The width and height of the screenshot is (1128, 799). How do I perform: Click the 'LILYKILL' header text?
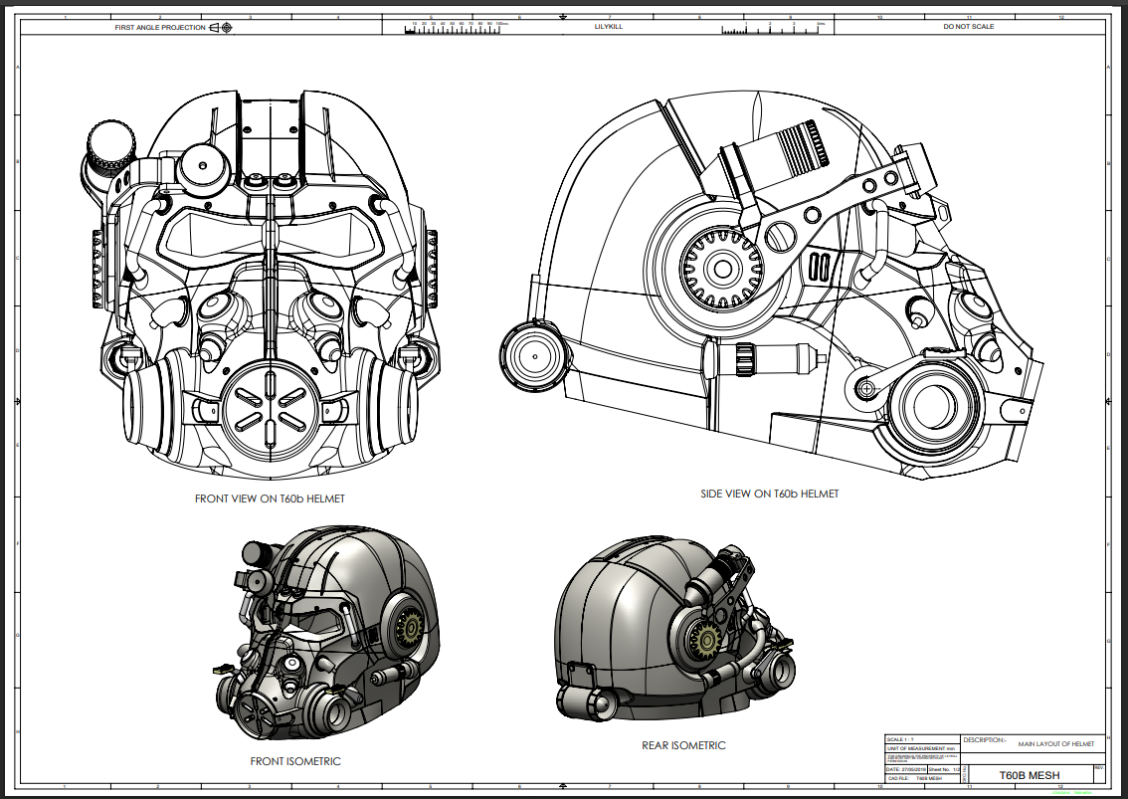pos(609,27)
